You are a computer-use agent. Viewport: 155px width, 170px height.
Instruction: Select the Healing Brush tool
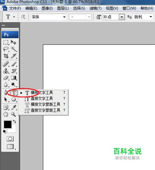point(6,64)
